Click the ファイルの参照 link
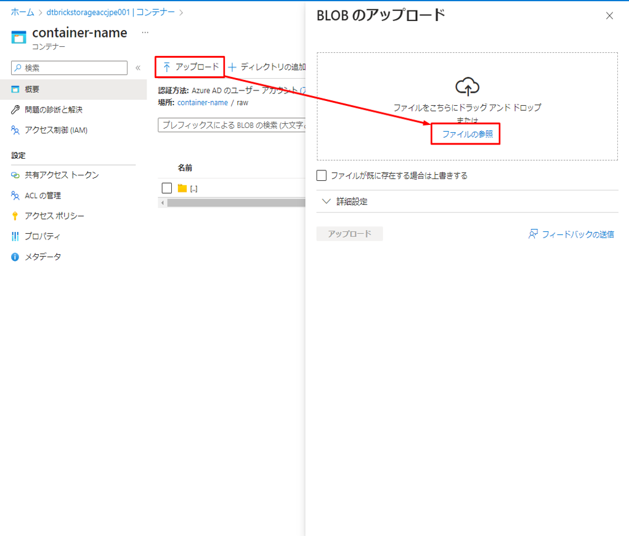The image size is (629, 536). point(467,134)
